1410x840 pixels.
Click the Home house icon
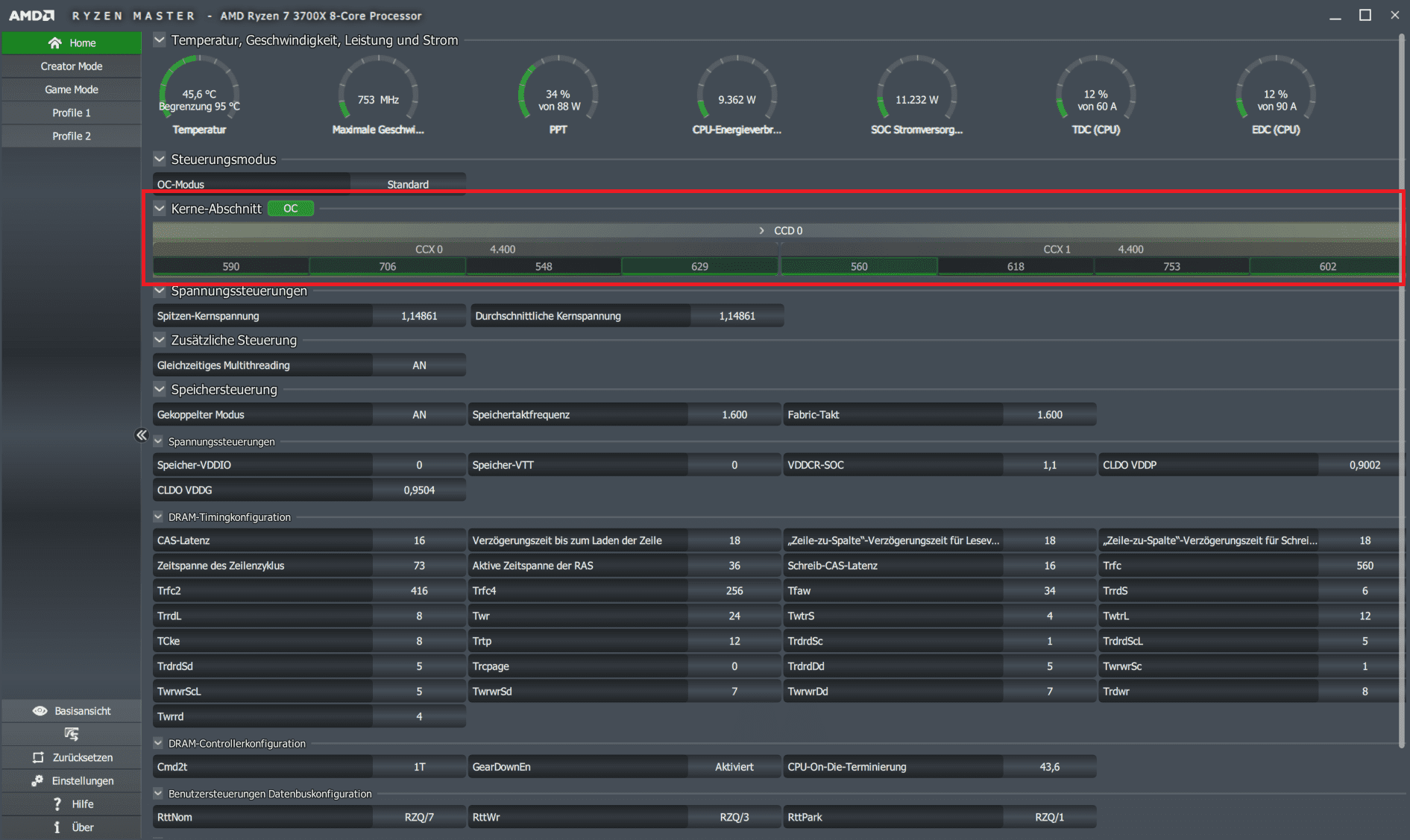tap(54, 42)
